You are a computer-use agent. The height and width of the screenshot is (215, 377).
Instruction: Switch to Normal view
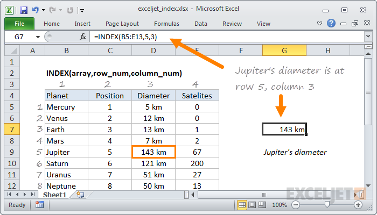point(243,205)
